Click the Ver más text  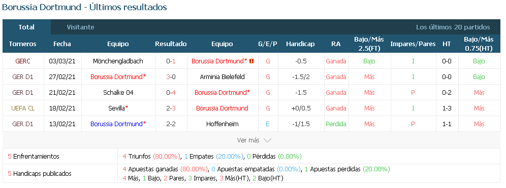coord(248,140)
